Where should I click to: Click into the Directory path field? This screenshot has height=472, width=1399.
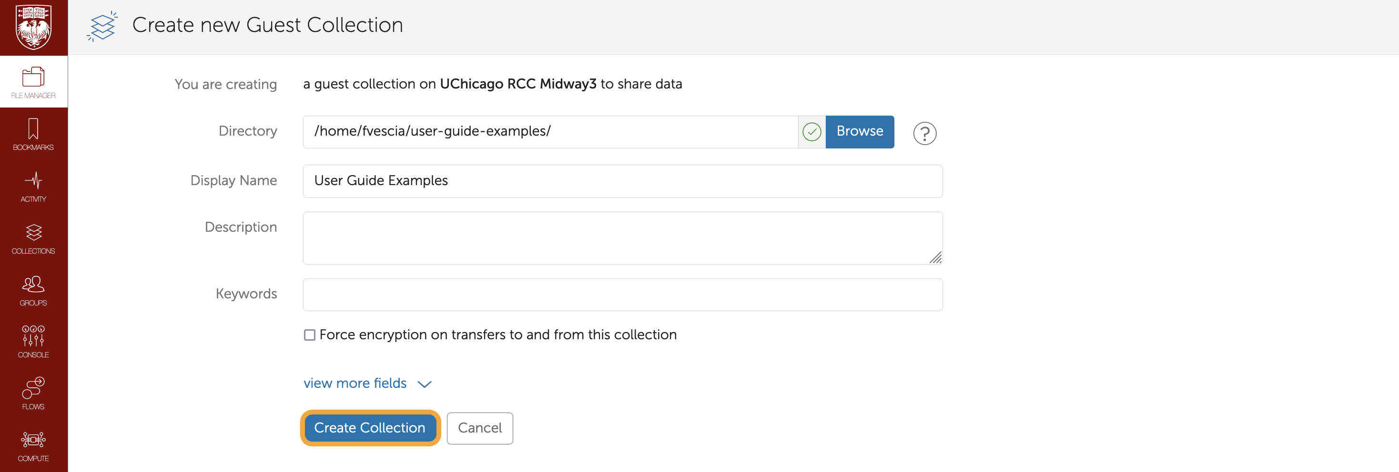[549, 132]
